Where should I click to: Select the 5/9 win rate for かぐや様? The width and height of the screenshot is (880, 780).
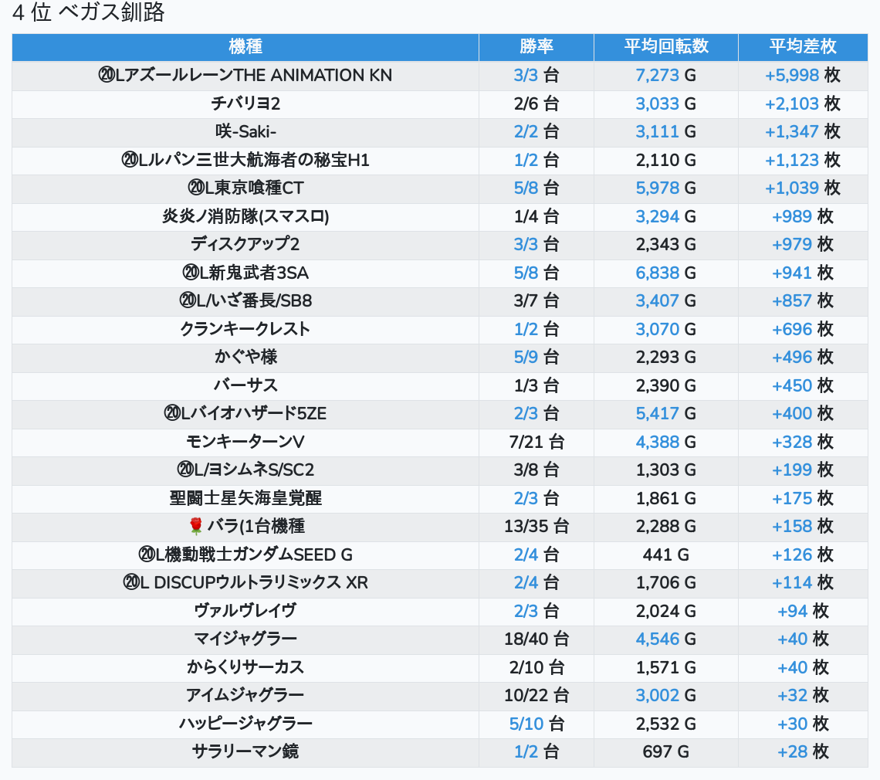tap(526, 358)
